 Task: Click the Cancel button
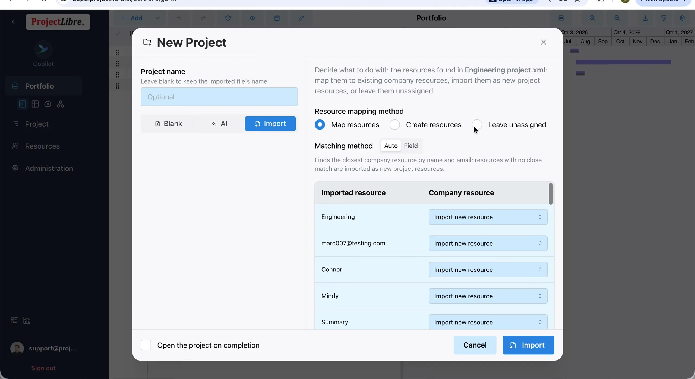point(475,345)
